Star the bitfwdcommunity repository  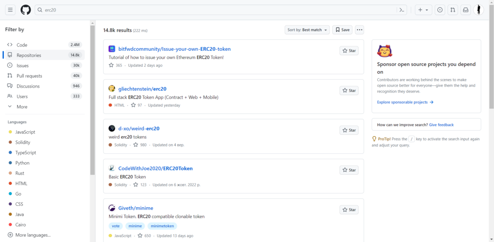(349, 51)
